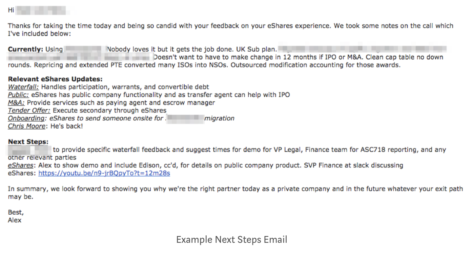Click the 'Thanks for taking the time' opening paragraph
Viewport: 473px width, 255px height.
(x=230, y=30)
